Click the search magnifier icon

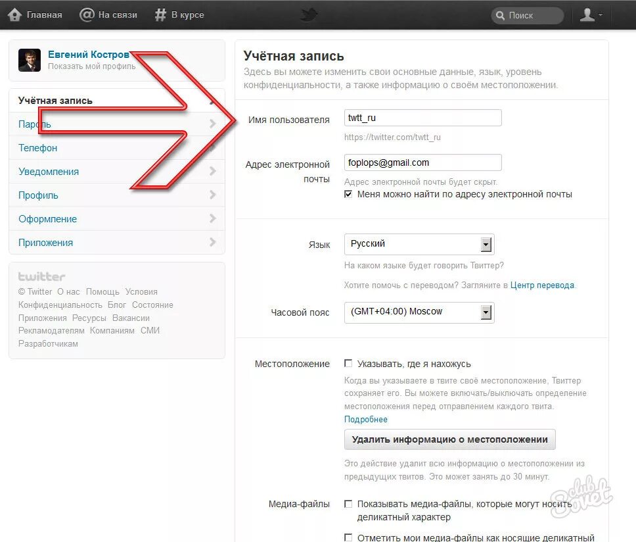click(x=500, y=16)
